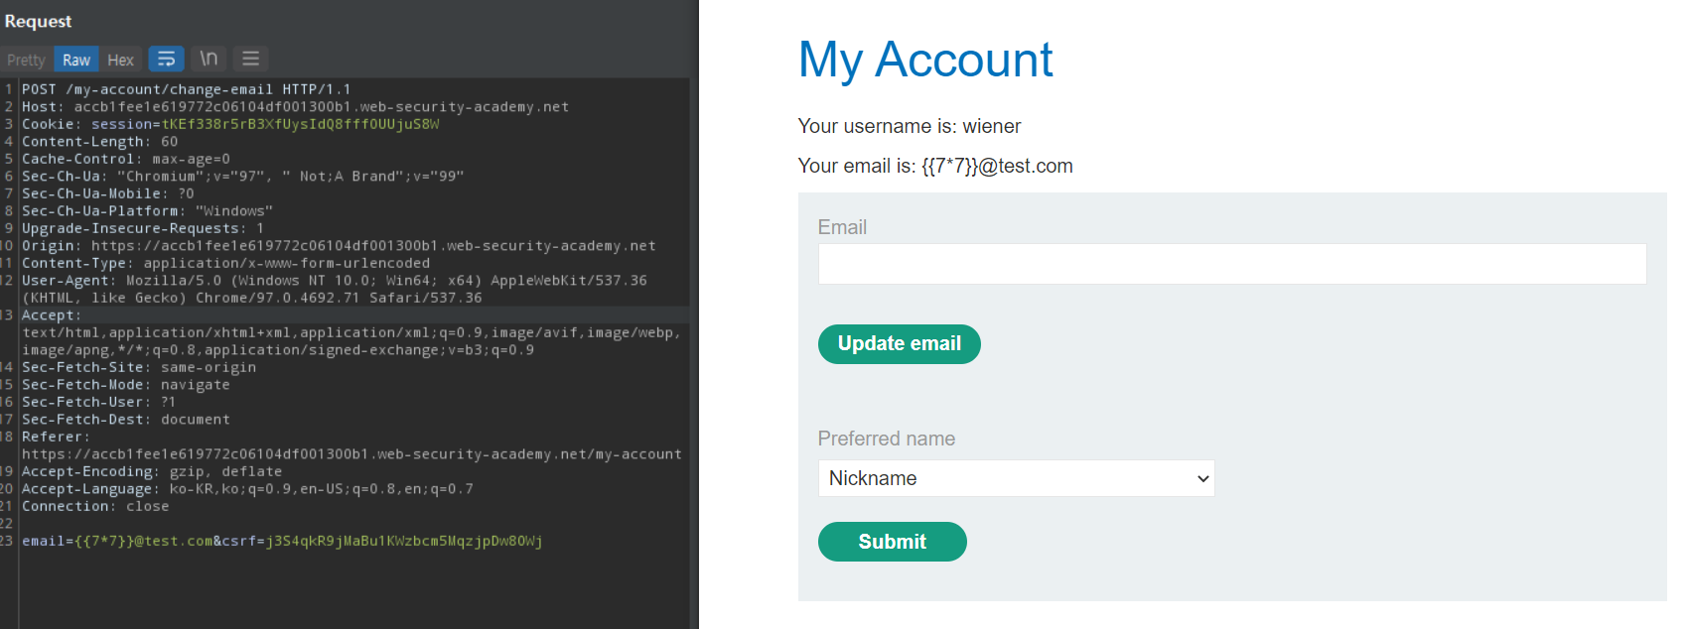This screenshot has height=629, width=1689.
Task: Click the Content-Type header line
Action: pos(225,263)
